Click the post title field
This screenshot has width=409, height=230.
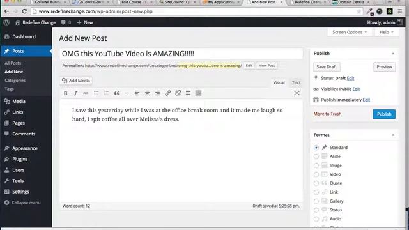point(181,54)
